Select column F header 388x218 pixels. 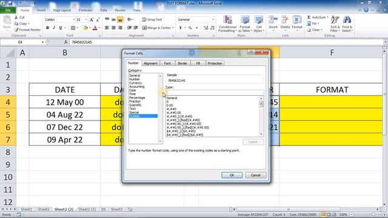(x=332, y=53)
